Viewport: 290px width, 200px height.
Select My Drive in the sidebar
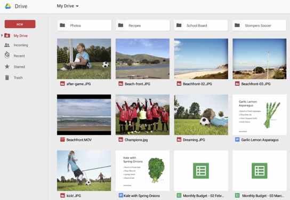coord(21,36)
